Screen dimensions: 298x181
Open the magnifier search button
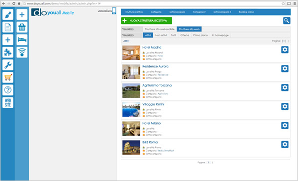(x=287, y=20)
